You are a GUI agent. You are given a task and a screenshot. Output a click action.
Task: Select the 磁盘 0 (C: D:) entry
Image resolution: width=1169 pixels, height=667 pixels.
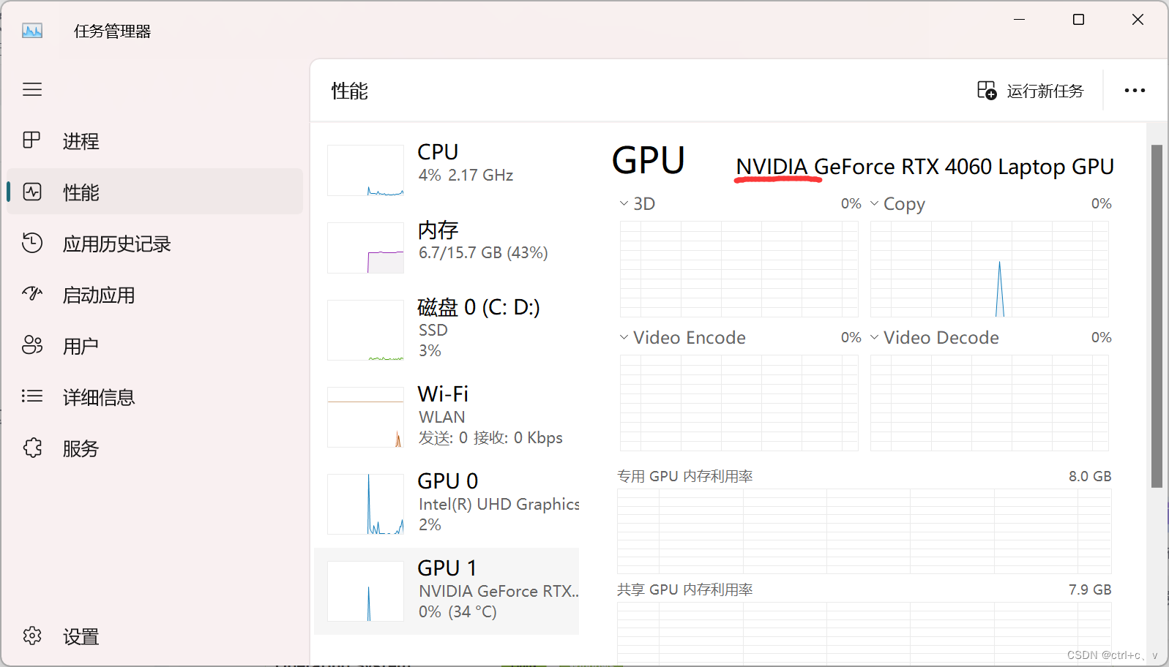447,330
